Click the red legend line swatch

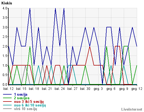(7, 101)
